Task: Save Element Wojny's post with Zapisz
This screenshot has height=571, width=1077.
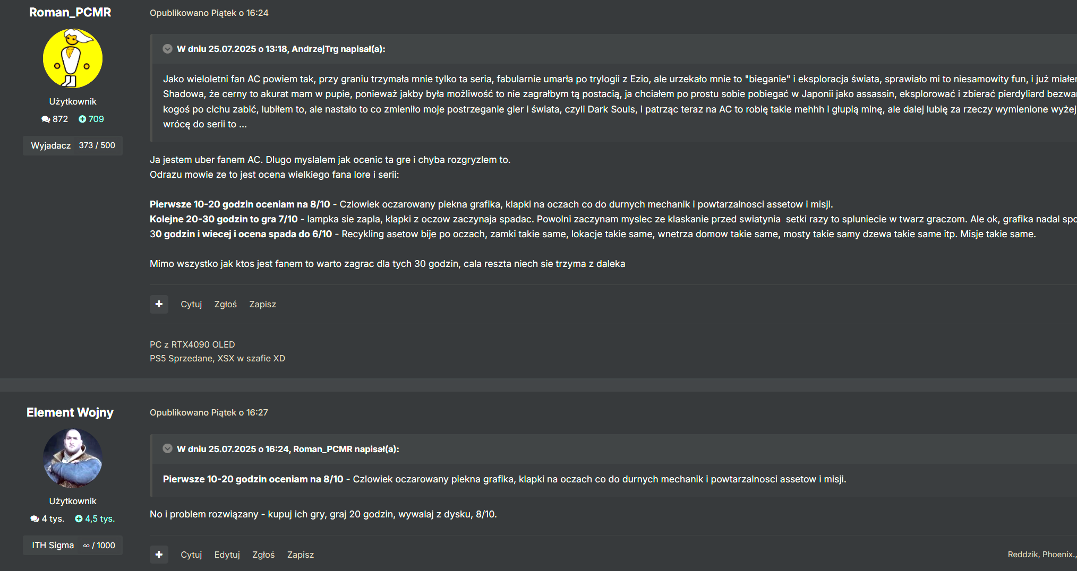Action: coord(300,555)
